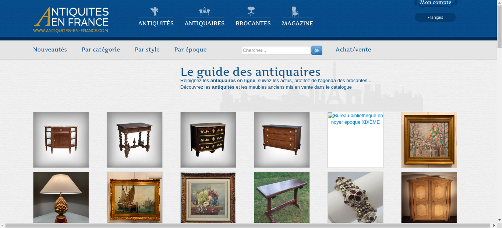The width and height of the screenshot is (502, 228).
Task: Click the pedestal table icon above Brocantes
Action: pyautogui.click(x=251, y=11)
